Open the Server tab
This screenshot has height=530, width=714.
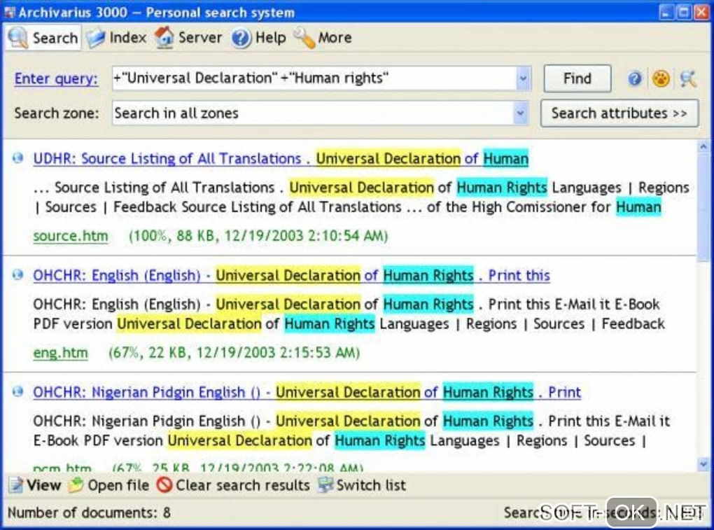click(x=188, y=38)
